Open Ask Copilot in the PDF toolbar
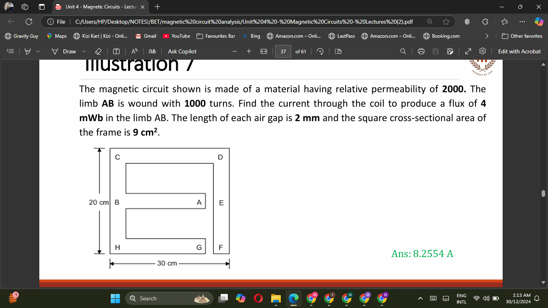 (x=181, y=51)
